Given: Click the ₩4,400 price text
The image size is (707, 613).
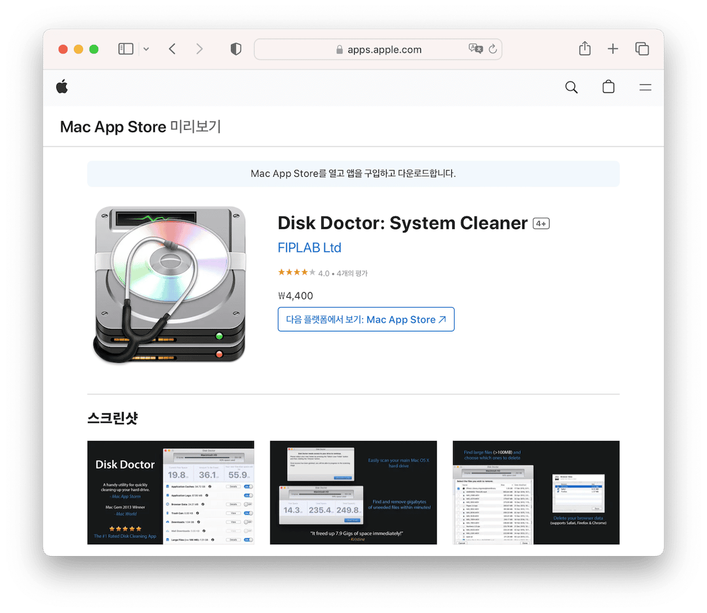Looking at the screenshot, I should pyautogui.click(x=295, y=296).
